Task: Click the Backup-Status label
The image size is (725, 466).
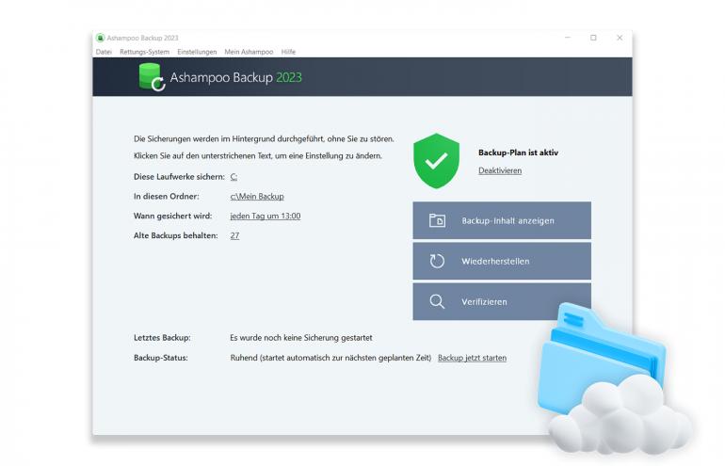Action: point(160,358)
